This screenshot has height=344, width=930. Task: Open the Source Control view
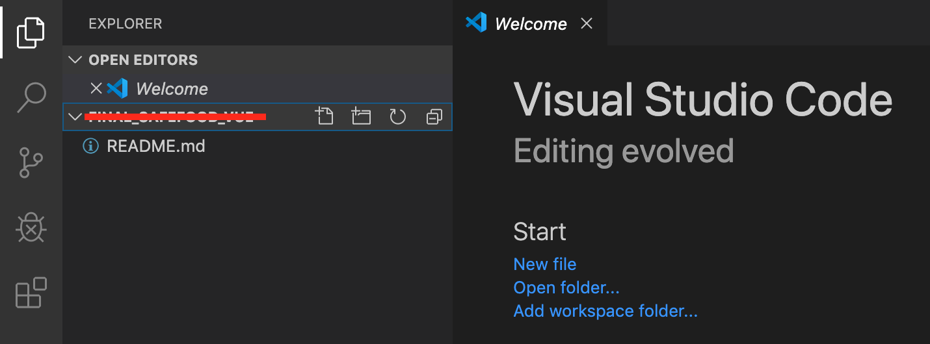[31, 163]
